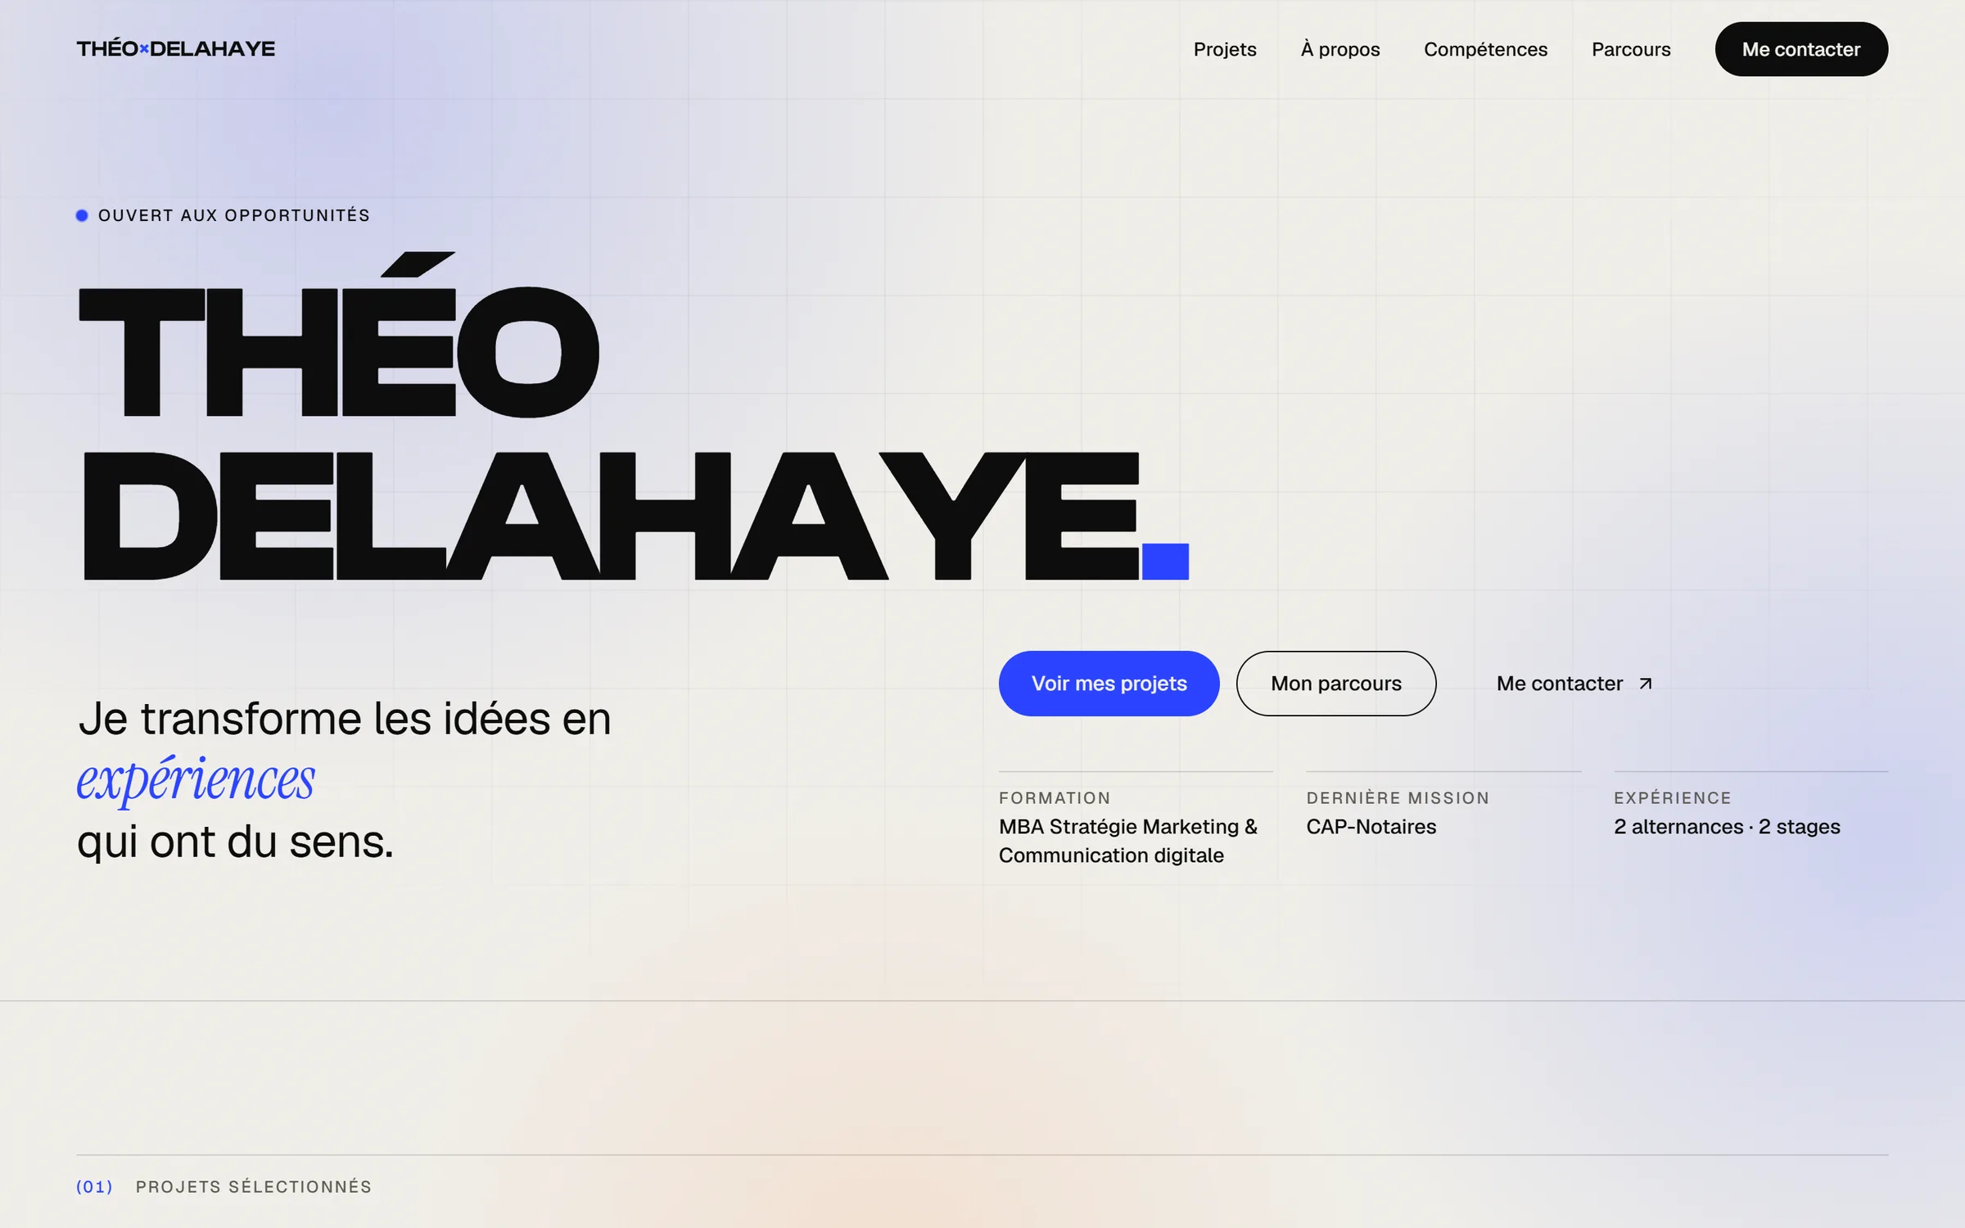
Task: Click 2 alternances · 2 stages text
Action: coord(1727,827)
